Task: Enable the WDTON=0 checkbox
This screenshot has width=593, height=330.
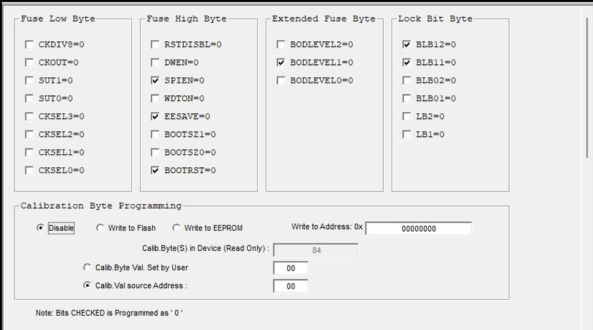Action: pos(155,98)
